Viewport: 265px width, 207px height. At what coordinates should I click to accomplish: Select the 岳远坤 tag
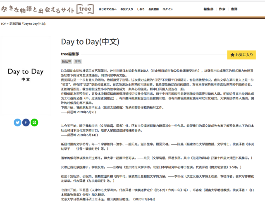coord(67,61)
